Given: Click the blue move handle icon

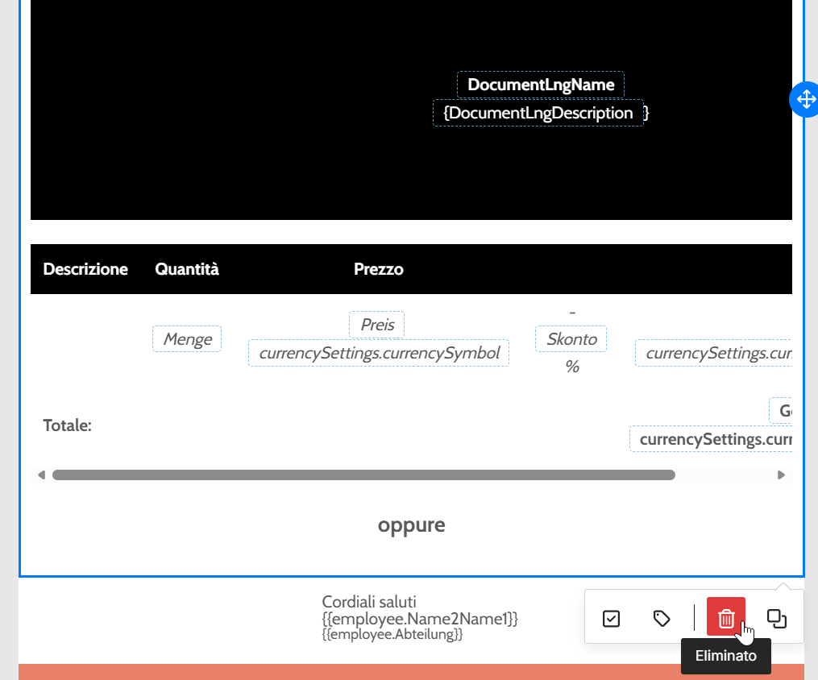Looking at the screenshot, I should pos(804,99).
